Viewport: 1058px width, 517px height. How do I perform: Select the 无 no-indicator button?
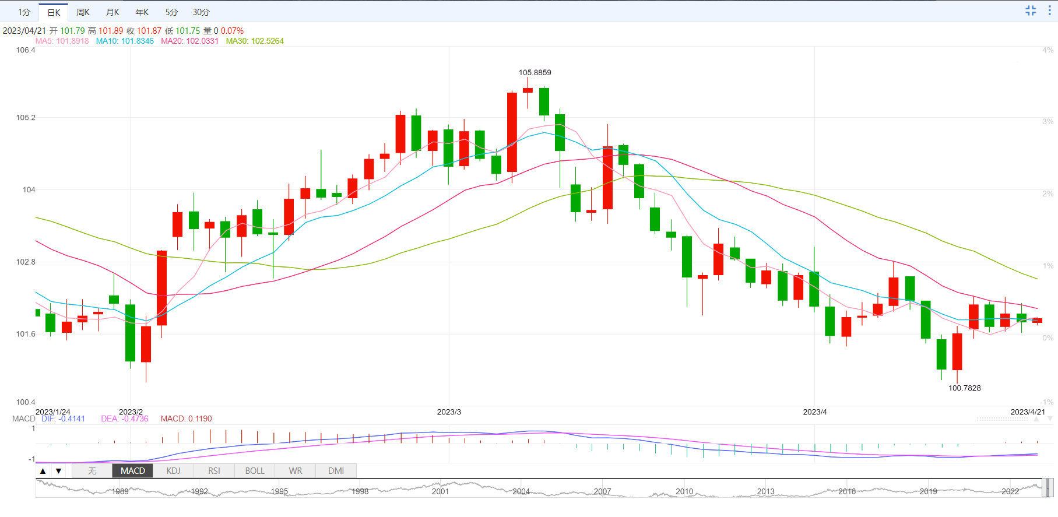[92, 471]
